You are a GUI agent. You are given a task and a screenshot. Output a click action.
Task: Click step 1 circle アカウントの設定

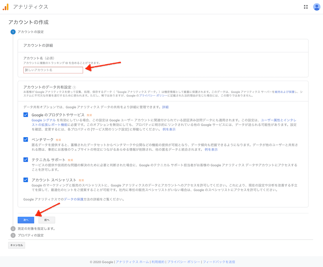click(x=13, y=32)
